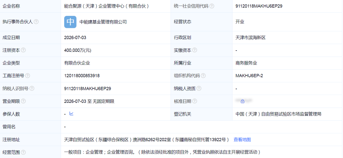
Task: Click help icon beside 工商注册号
Action: pyautogui.click(x=28, y=76)
